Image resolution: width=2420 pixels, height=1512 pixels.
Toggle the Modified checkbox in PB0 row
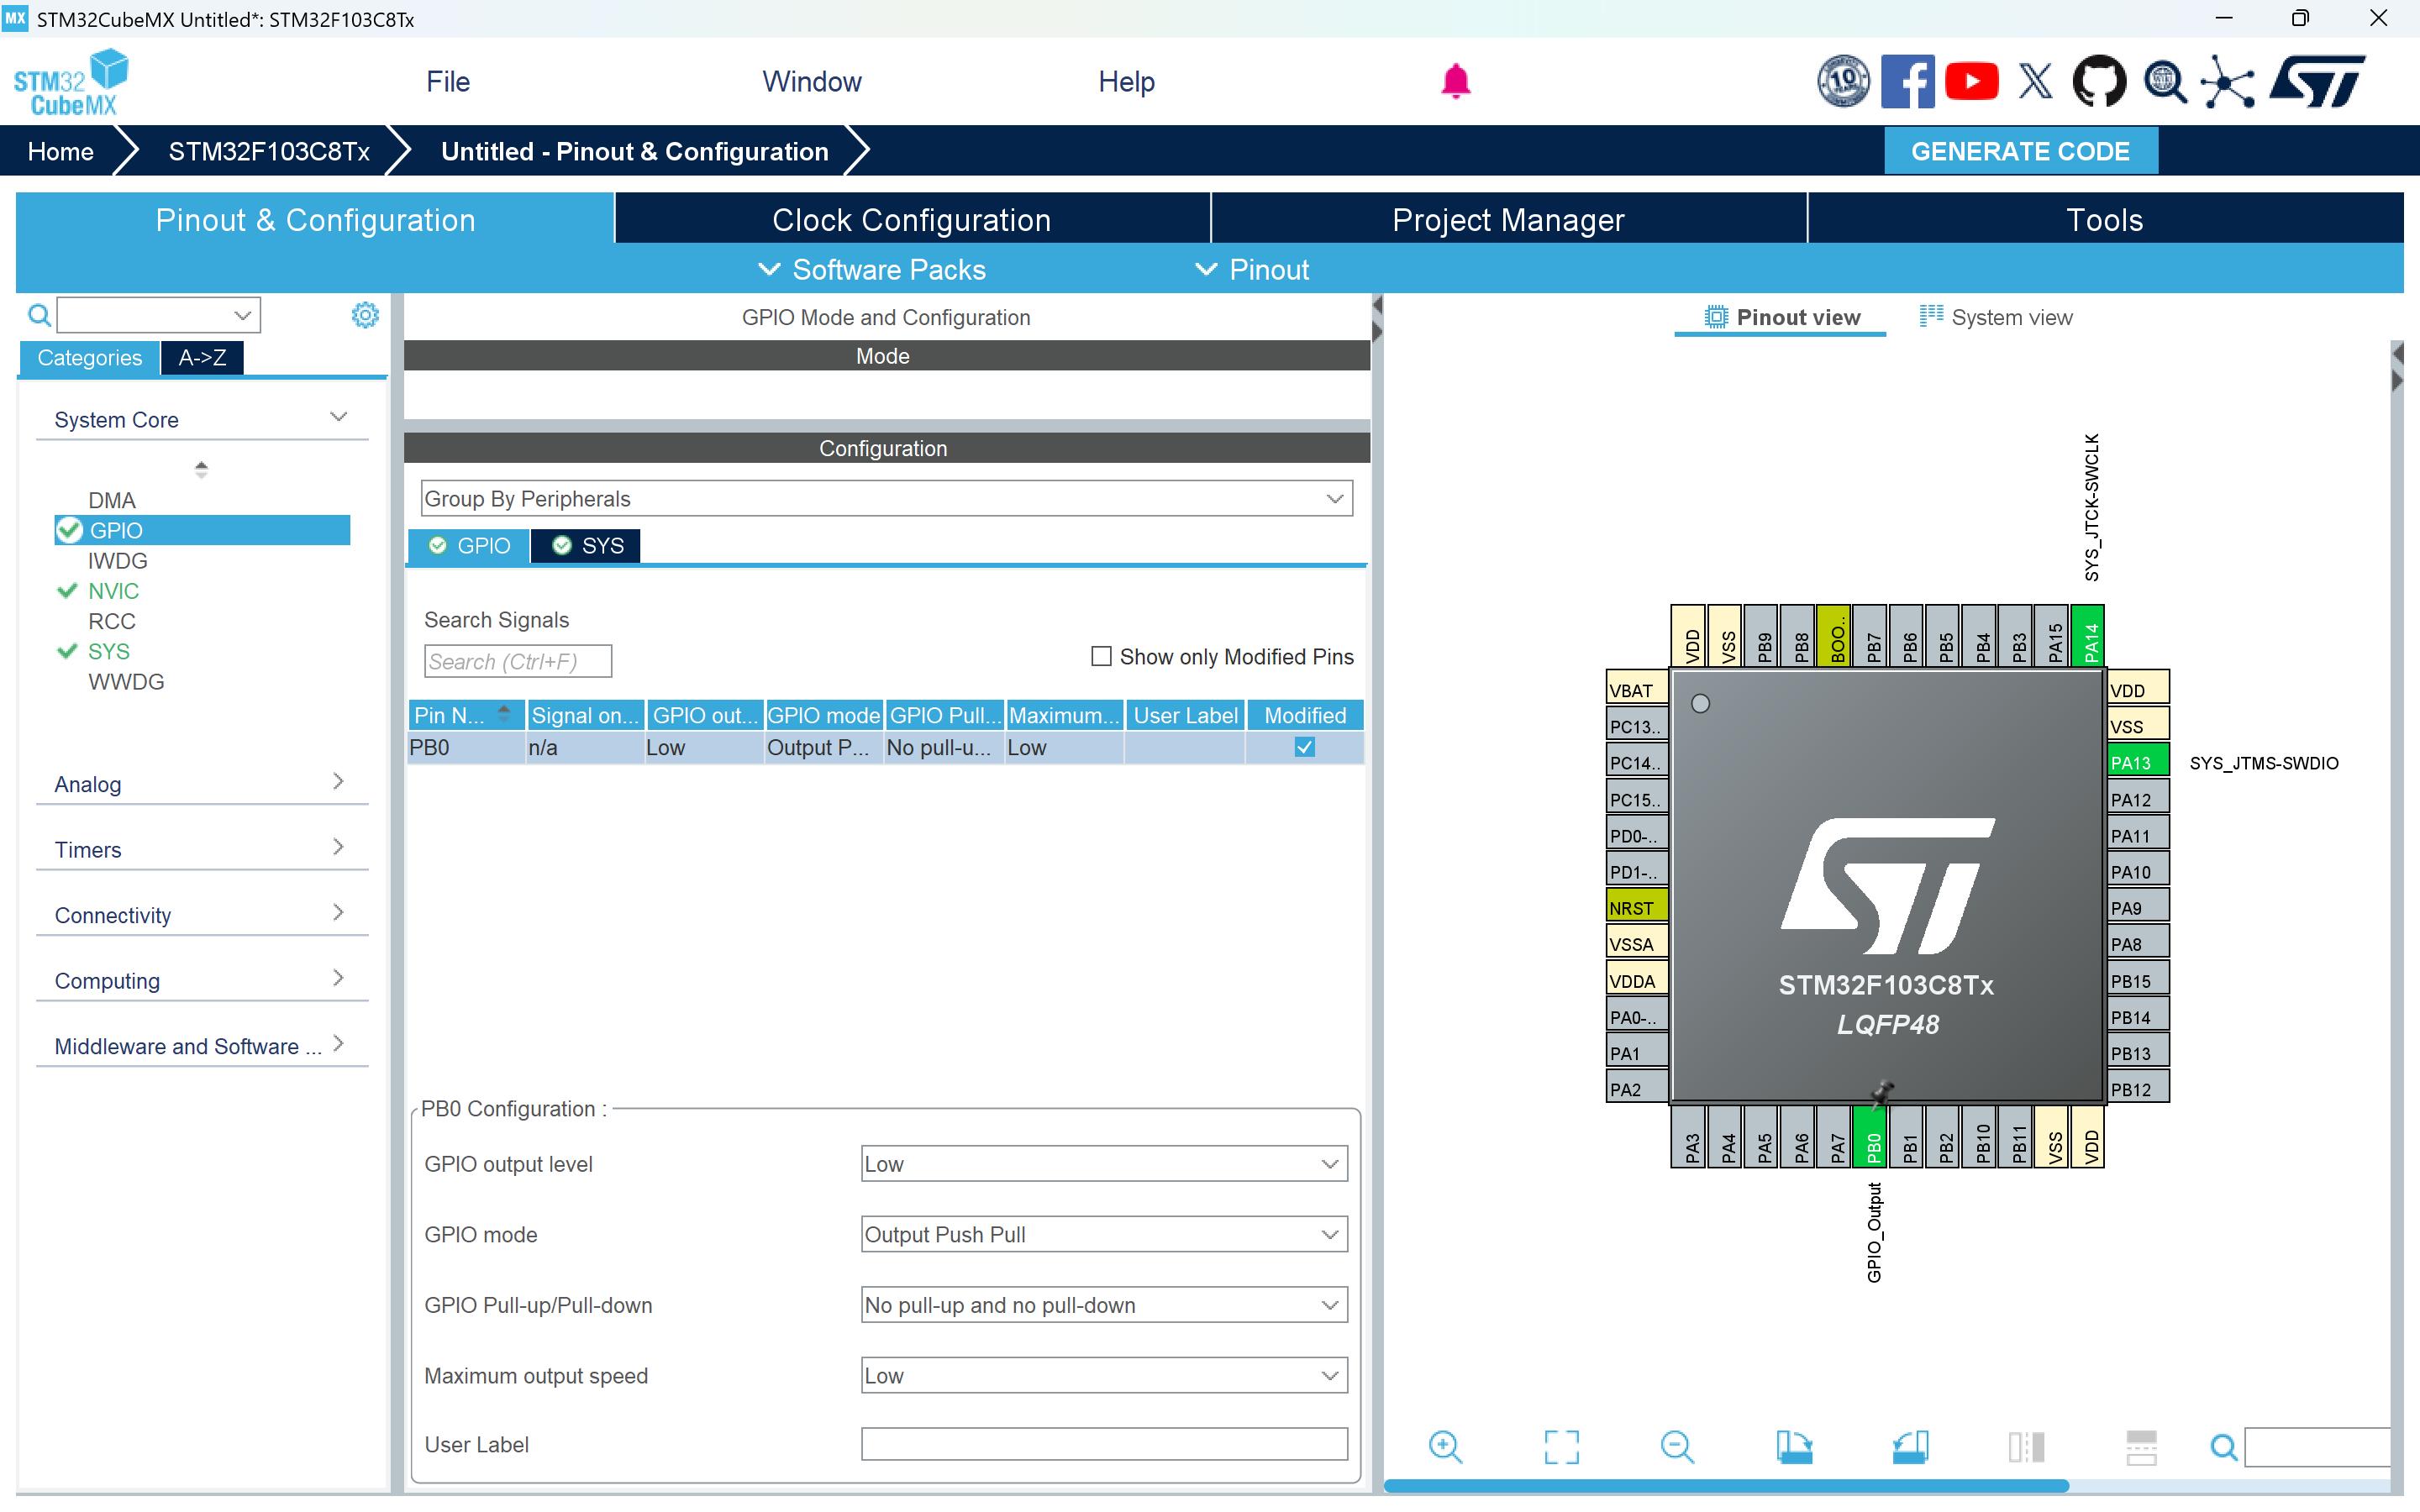click(1304, 747)
